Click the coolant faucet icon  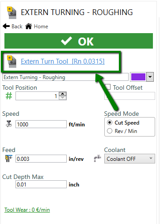point(97,159)
